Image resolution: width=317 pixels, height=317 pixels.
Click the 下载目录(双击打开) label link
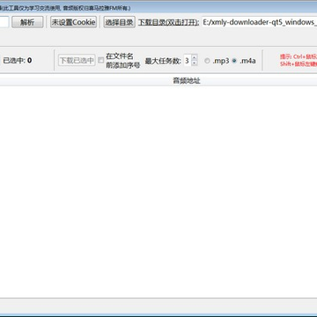(x=169, y=22)
